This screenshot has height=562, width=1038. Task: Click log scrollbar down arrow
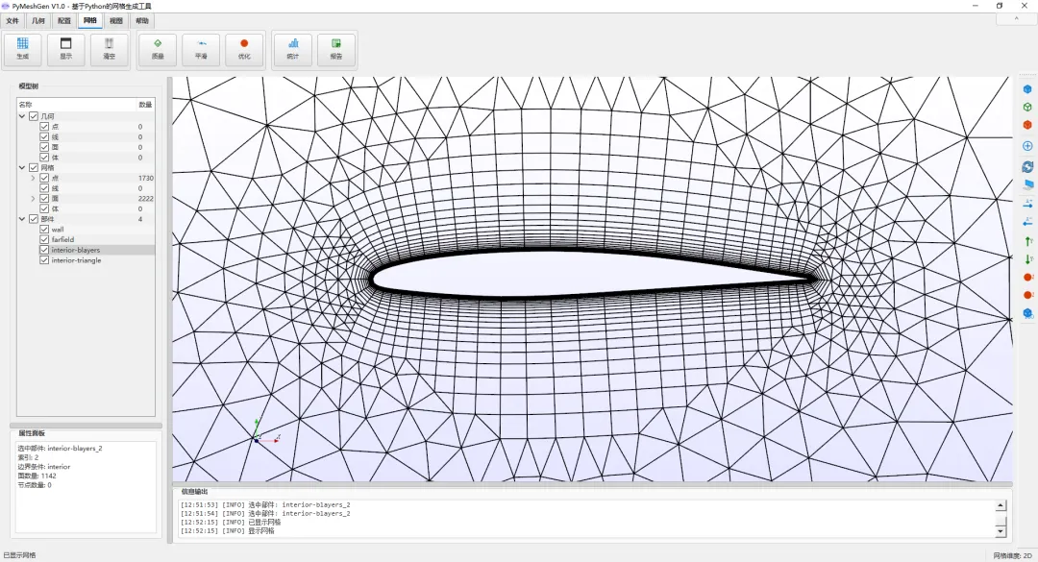pyautogui.click(x=1001, y=531)
